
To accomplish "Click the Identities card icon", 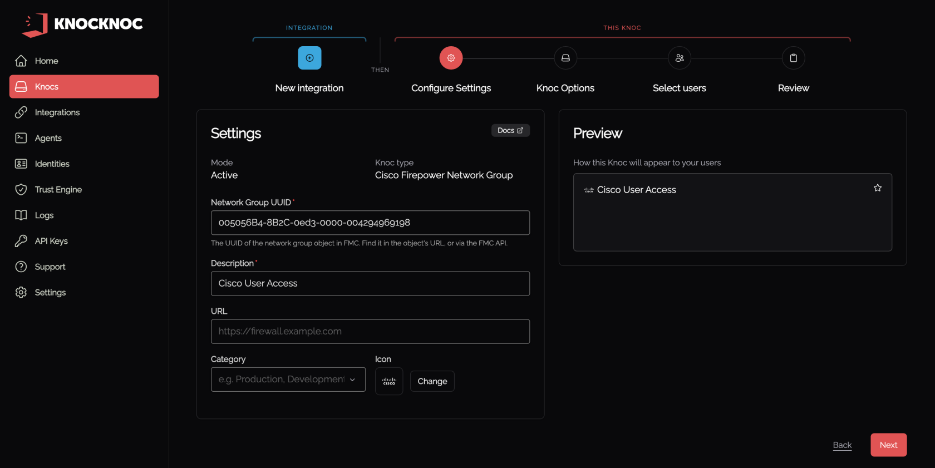I will (x=21, y=164).
